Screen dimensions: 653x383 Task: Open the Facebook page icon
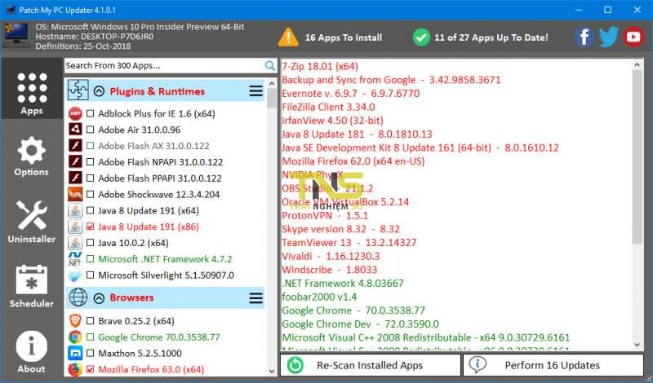coord(584,37)
